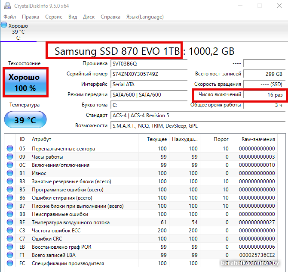Image resolution: width=288 pixels, height=272 pixels.
Task: Click status orb for attribute FC row
Action: pyautogui.click(x=10, y=263)
